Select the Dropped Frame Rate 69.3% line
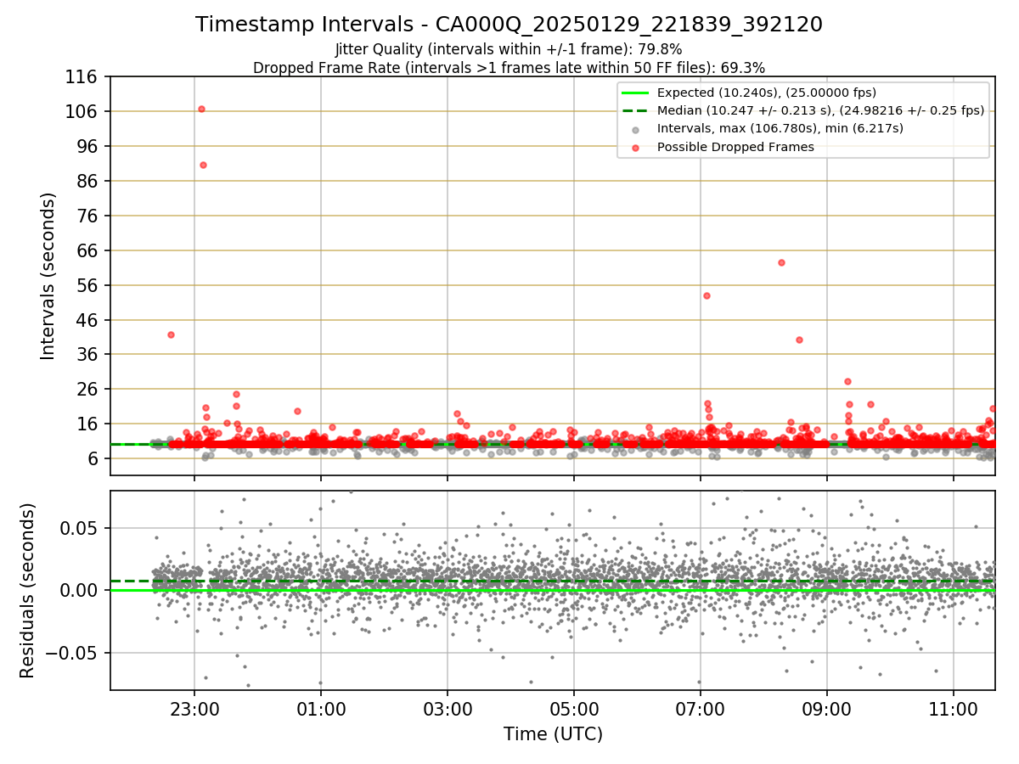Screen dimensions: 1019x764 coord(509,67)
